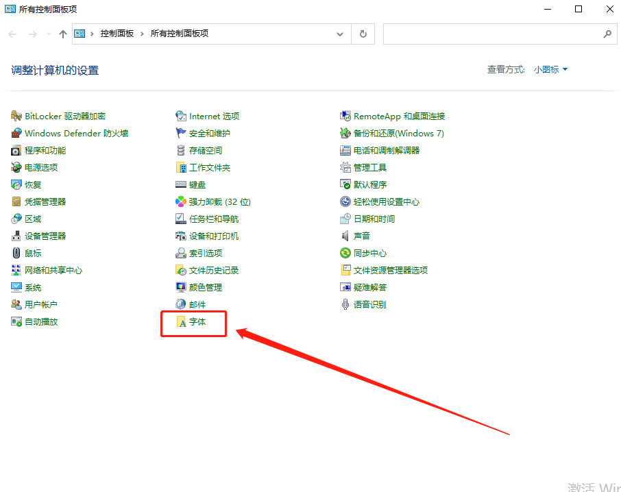Viewport: 621px width, 492px height.
Task: Expand the address bar history dropdown
Action: click(x=340, y=33)
